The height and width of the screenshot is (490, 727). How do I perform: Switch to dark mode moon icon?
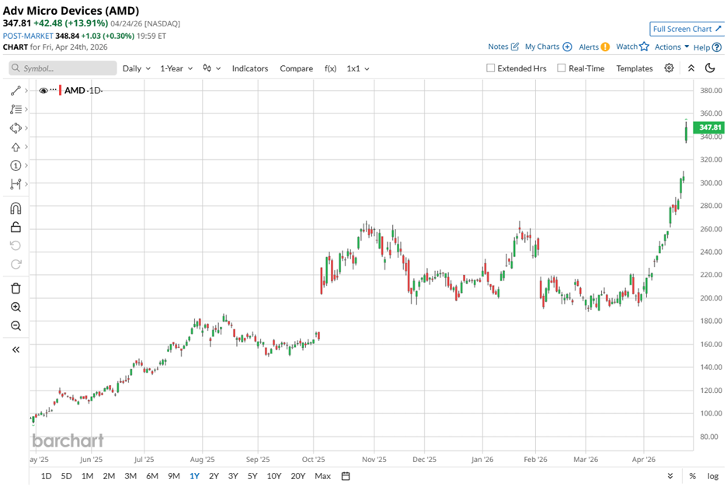pos(710,68)
